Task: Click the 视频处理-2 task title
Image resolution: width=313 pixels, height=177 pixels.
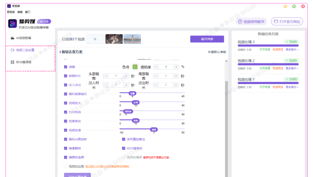Action: point(246,61)
